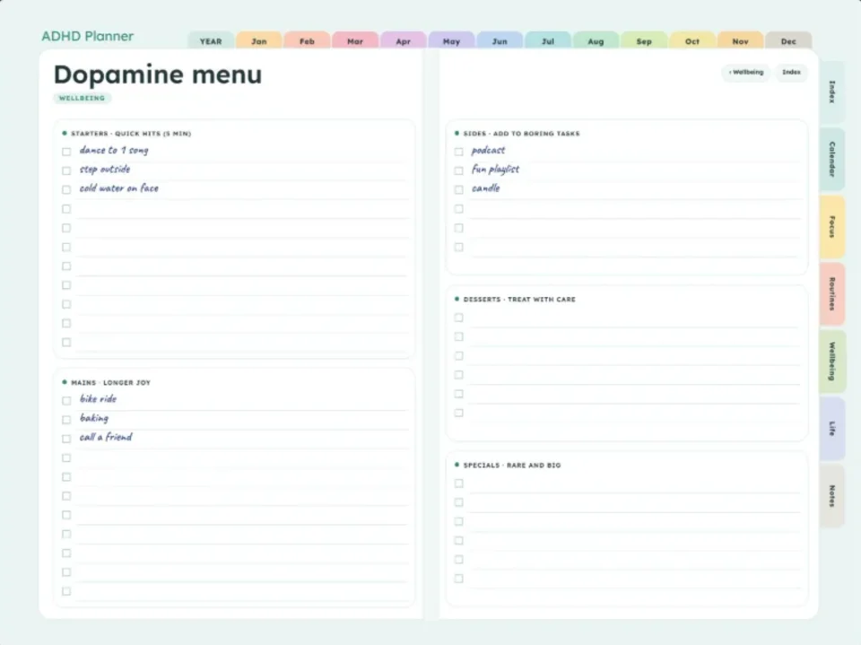Switch to the Dec month tab
The width and height of the screenshot is (861, 645).
pyautogui.click(x=788, y=41)
